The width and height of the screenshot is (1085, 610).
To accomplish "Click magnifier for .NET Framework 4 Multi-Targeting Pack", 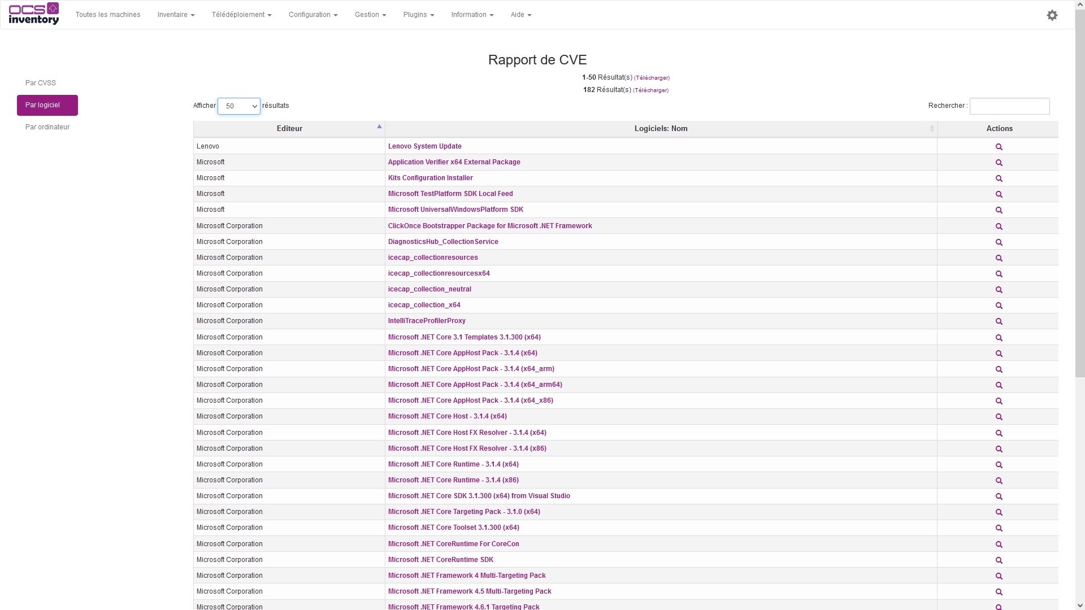I will [999, 576].
